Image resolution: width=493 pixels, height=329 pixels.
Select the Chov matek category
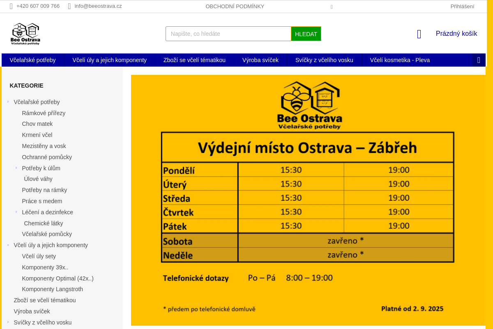(37, 124)
